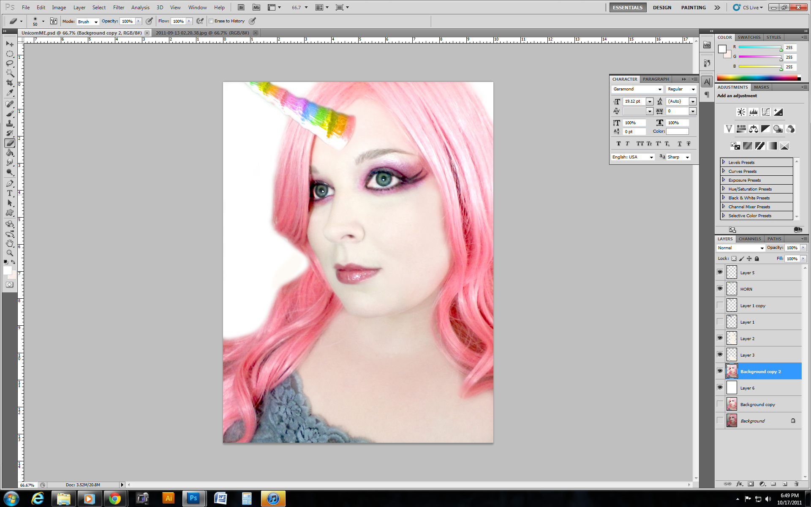Show the locked Background layer
The image size is (811, 507).
click(720, 420)
